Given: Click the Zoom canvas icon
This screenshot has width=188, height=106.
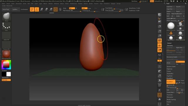Looking at the screenshot, I should (160, 26).
